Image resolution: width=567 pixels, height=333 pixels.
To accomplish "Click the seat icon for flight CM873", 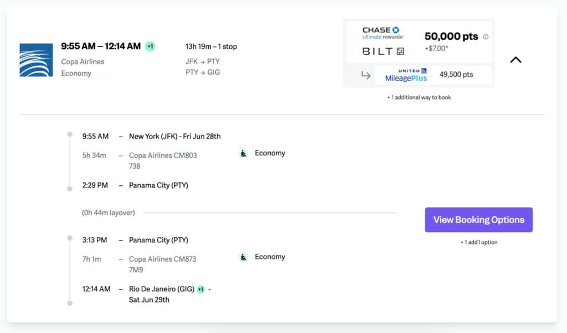I will point(244,257).
